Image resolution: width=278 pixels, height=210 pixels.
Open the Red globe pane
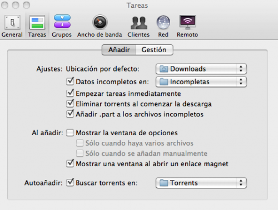(163, 26)
